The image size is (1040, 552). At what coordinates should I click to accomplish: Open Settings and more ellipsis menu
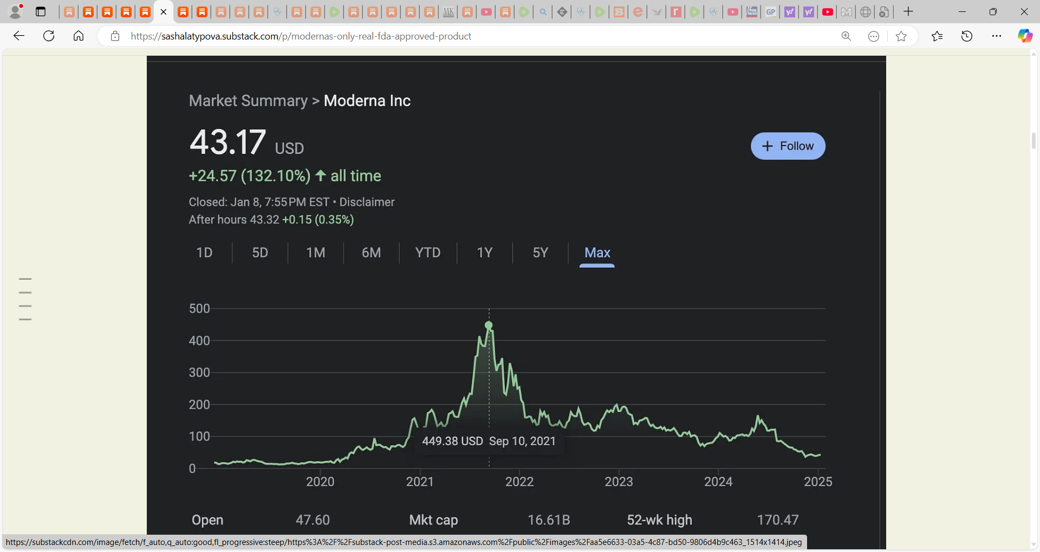(997, 36)
